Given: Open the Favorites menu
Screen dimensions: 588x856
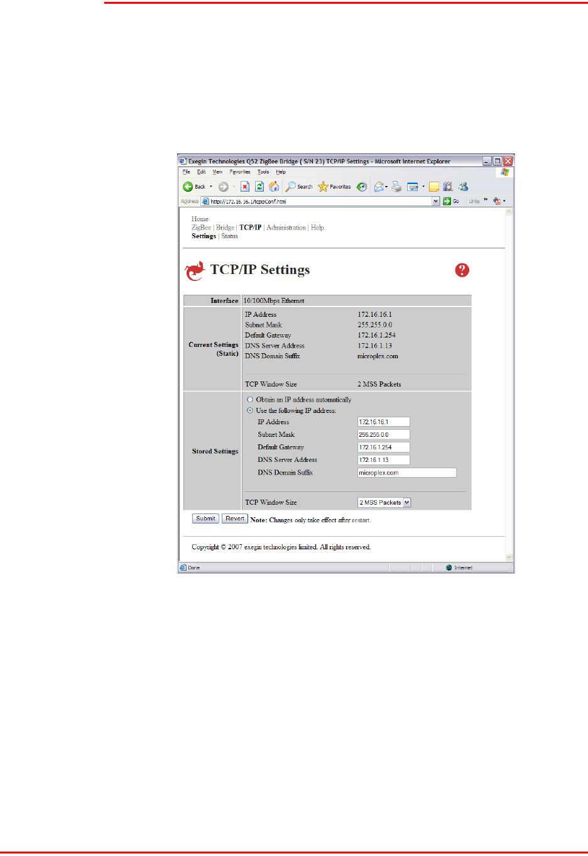Looking at the screenshot, I should 240,172.
